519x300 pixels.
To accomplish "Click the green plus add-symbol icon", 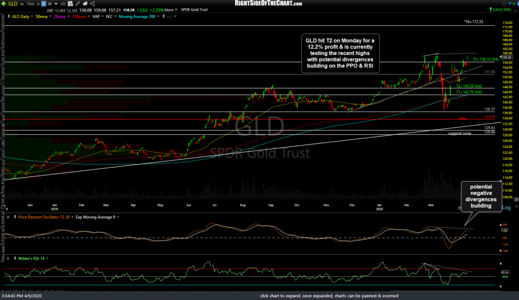I will tap(4, 4).
